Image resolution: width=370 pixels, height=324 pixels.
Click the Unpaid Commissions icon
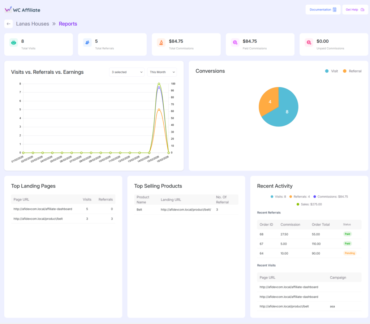(x=309, y=43)
